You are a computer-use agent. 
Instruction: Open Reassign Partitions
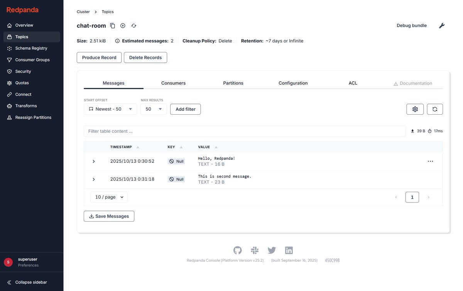click(x=32, y=117)
